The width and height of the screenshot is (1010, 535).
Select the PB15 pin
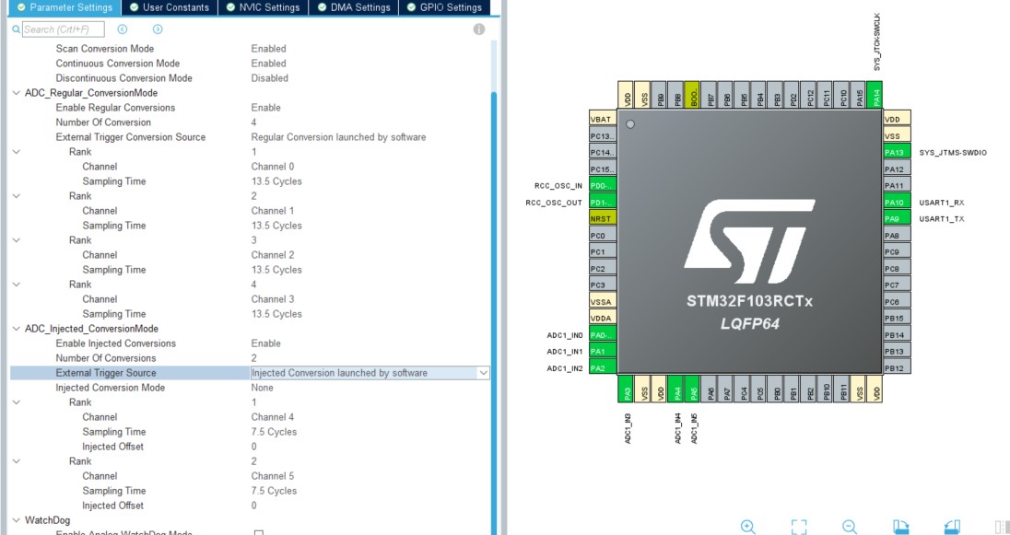coord(897,318)
